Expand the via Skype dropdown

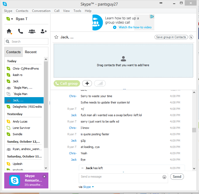[x=93, y=187]
